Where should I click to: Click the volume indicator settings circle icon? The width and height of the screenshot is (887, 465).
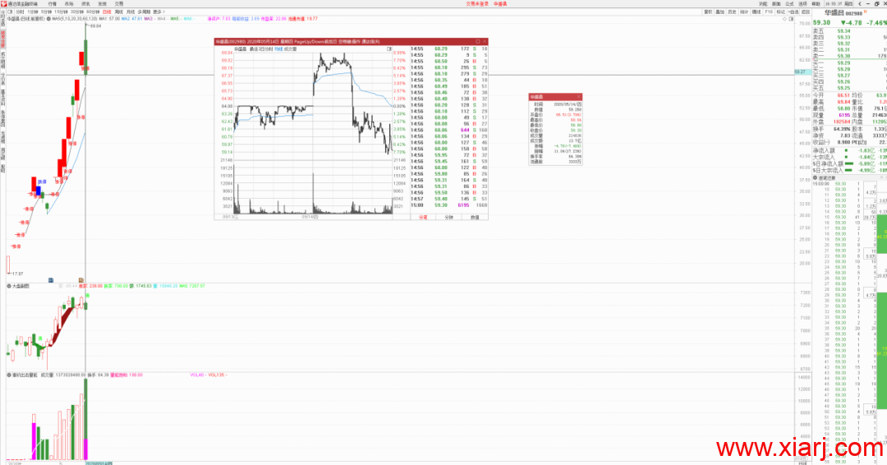[x=9, y=375]
